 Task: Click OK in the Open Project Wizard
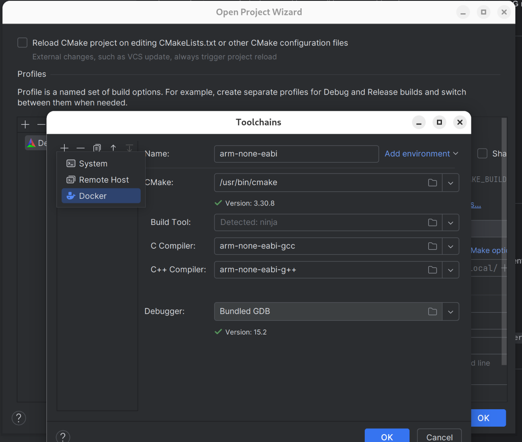pyautogui.click(x=488, y=418)
